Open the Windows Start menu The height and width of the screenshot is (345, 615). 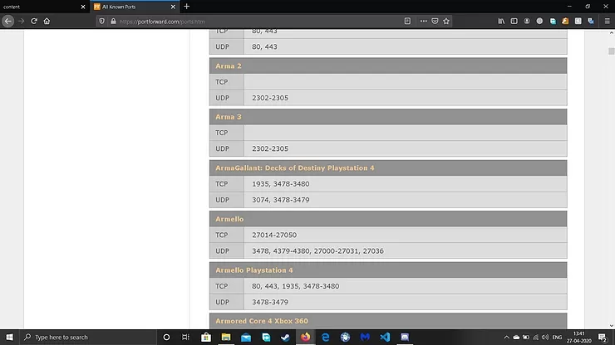[9, 337]
